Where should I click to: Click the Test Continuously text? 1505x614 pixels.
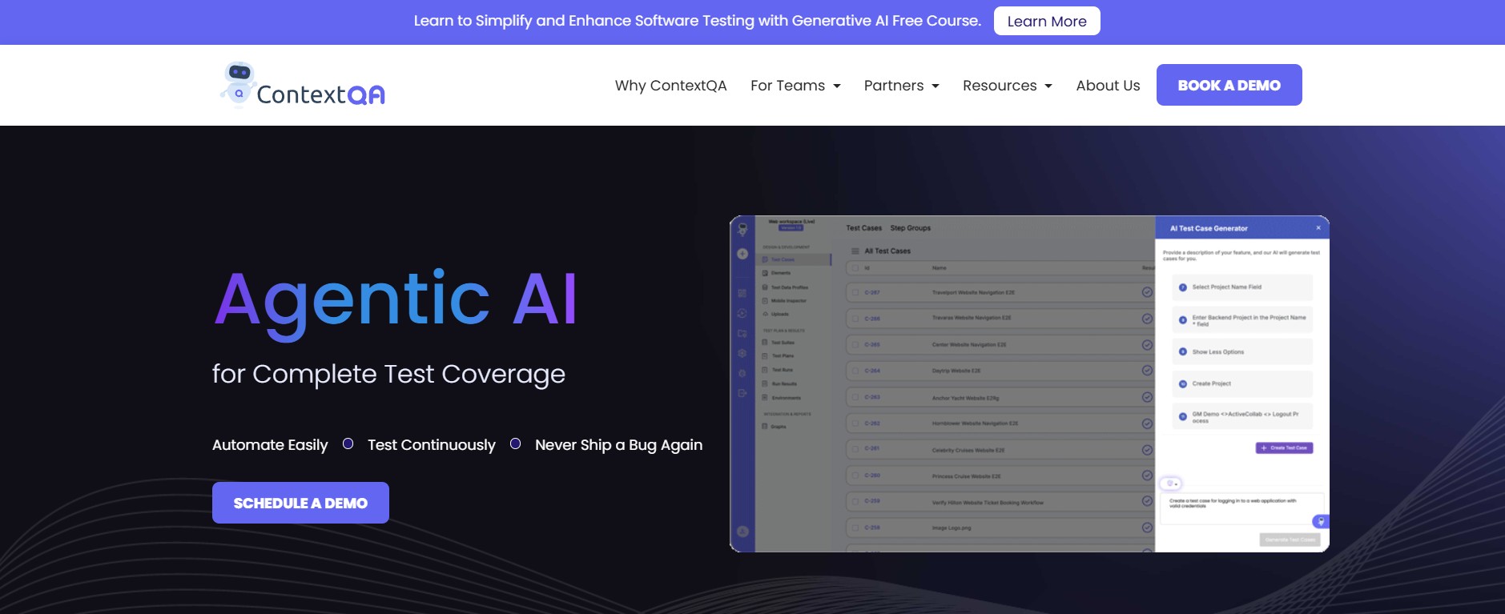tap(432, 444)
